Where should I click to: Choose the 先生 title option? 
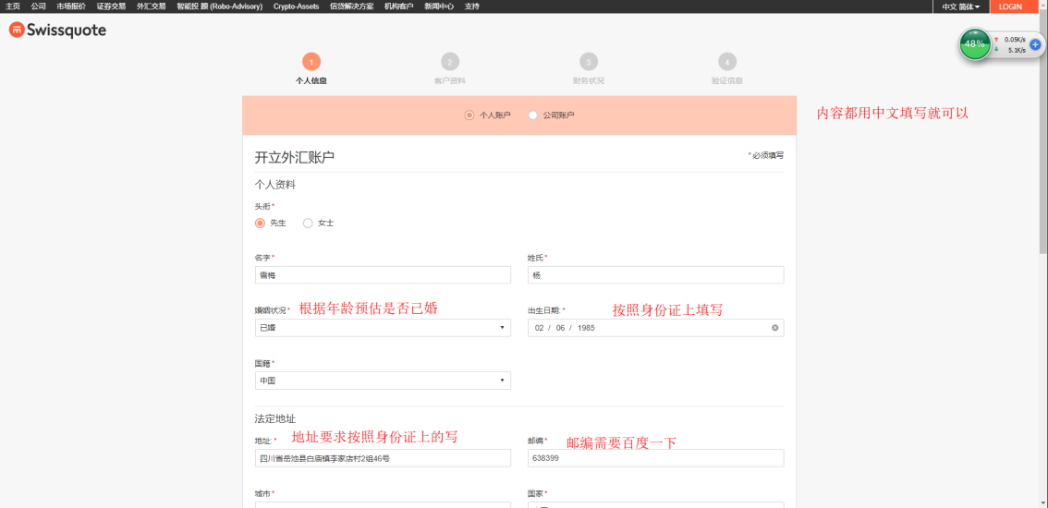point(260,223)
